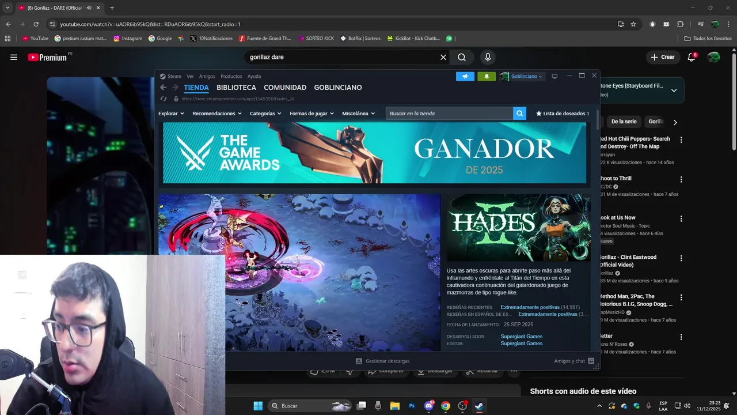Mute the Gorillaz tab audio icon
Screen dimensions: 737x415
click(89, 8)
